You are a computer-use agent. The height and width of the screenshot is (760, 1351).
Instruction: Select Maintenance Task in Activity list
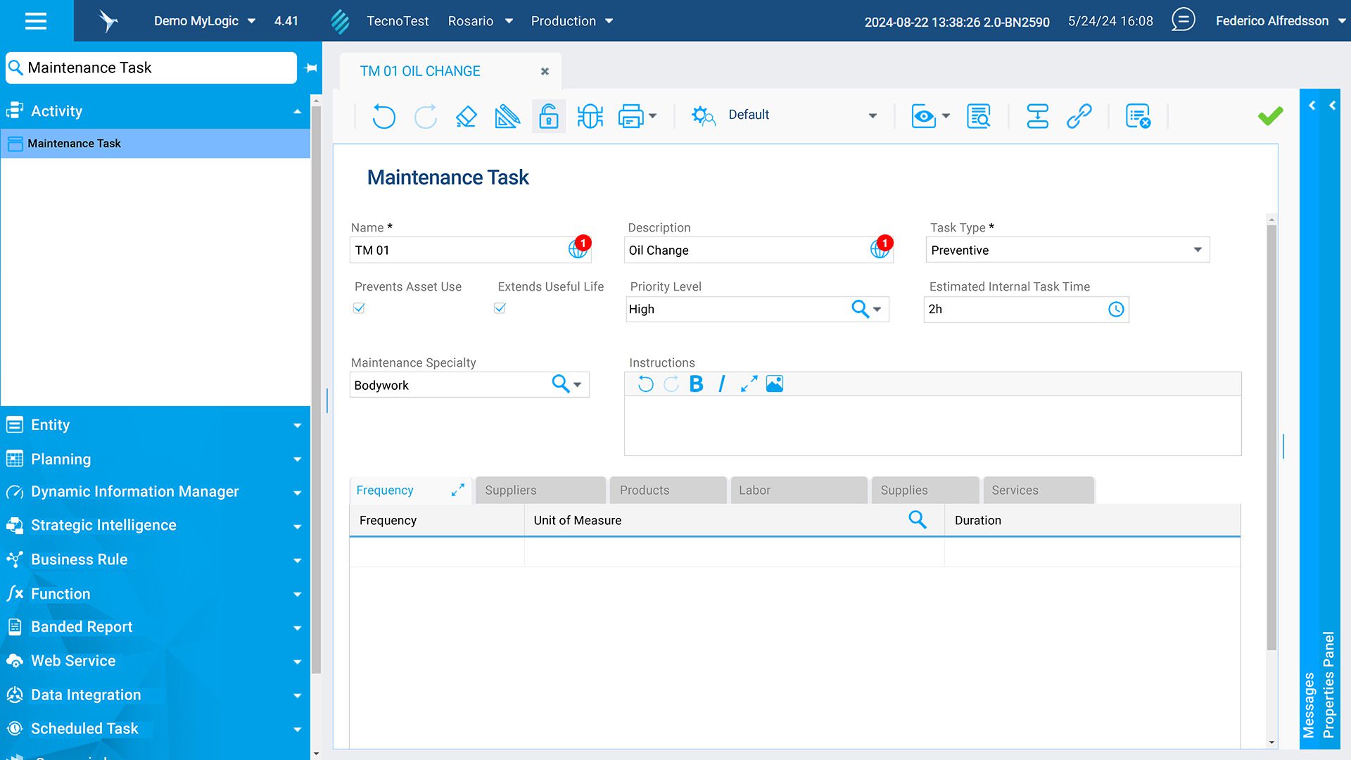coord(75,144)
